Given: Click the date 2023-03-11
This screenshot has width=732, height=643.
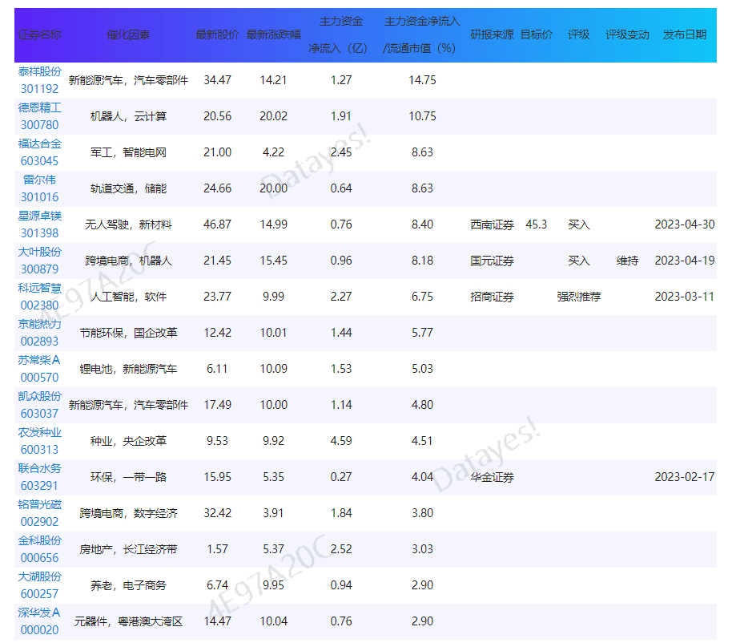Looking at the screenshot, I should (685, 297).
